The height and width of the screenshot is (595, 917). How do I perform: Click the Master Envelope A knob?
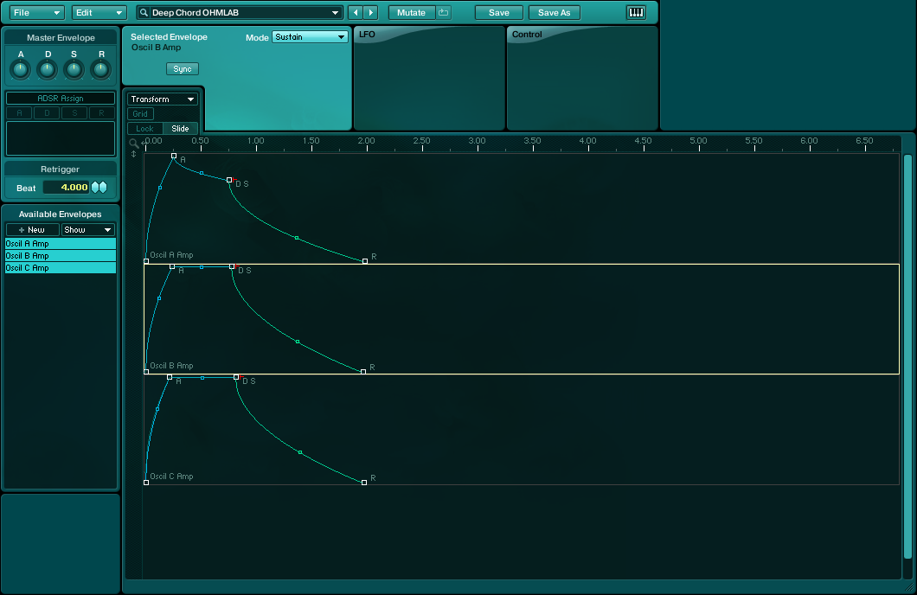pos(21,69)
